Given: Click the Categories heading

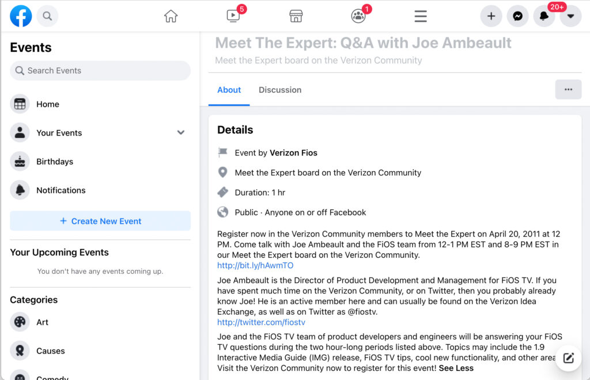Looking at the screenshot, I should 34,300.
